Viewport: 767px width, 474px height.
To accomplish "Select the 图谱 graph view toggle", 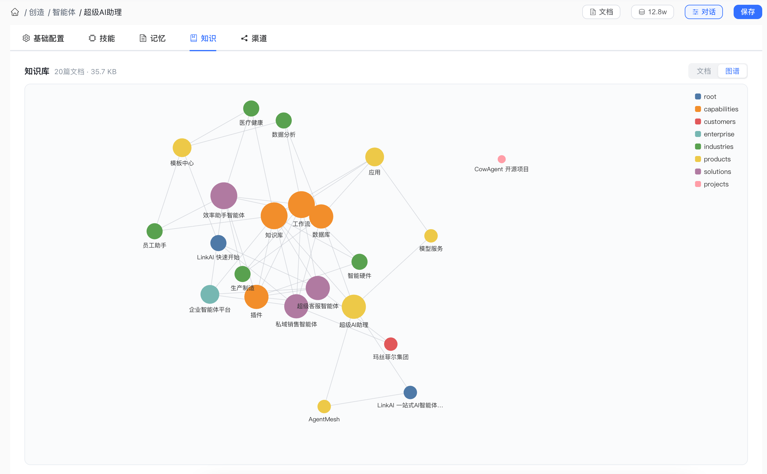I will coord(732,71).
